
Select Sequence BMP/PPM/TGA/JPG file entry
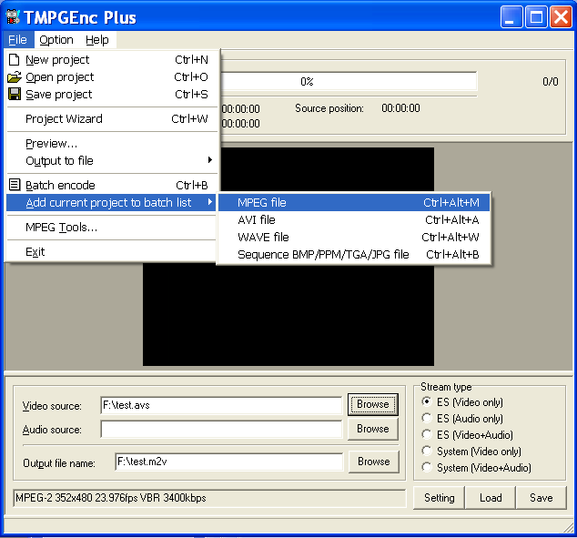(354, 254)
